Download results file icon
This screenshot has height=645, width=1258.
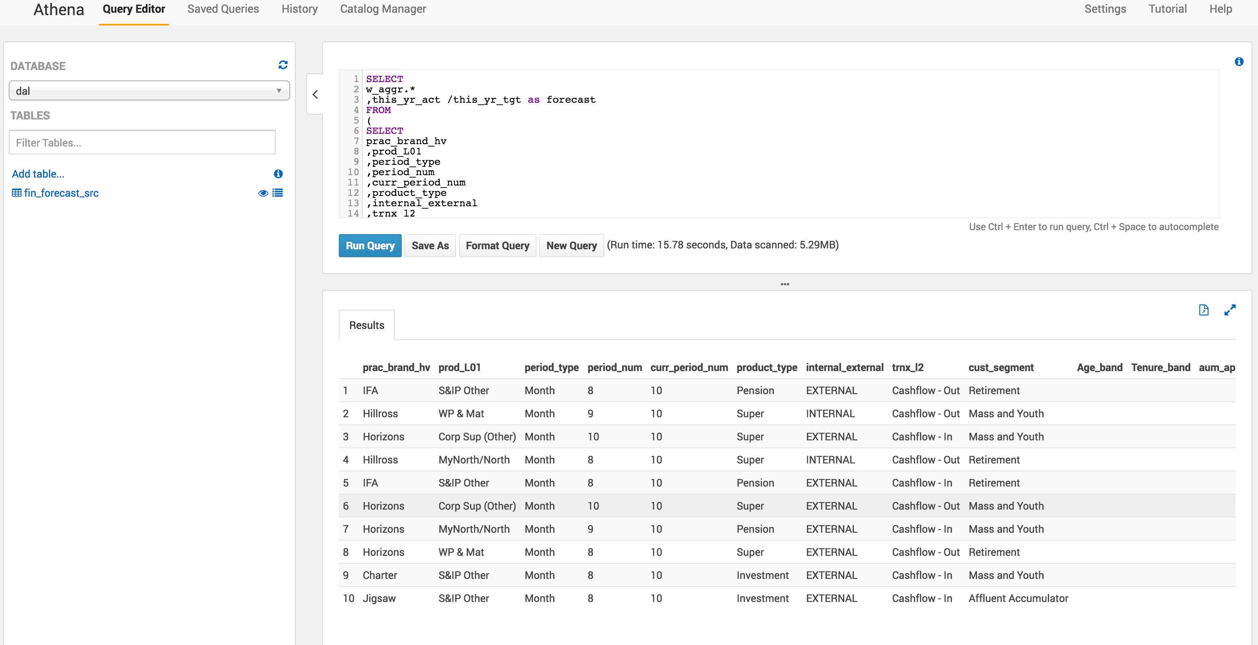tap(1203, 310)
